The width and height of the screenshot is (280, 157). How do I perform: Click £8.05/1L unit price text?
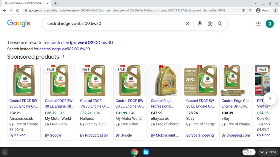click(x=17, y=130)
